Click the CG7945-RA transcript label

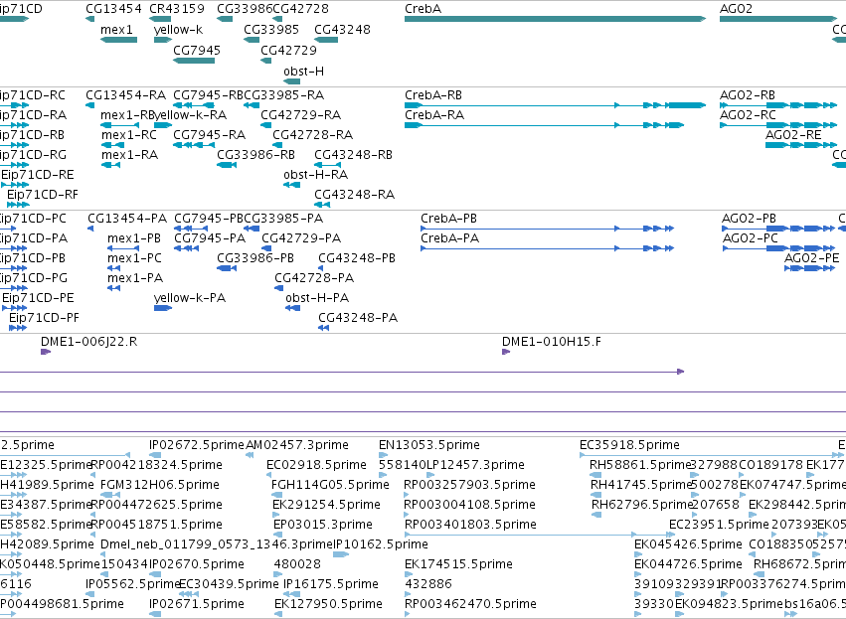click(x=210, y=135)
